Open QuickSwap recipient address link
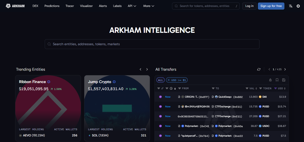The image size is (304, 142). (230, 97)
